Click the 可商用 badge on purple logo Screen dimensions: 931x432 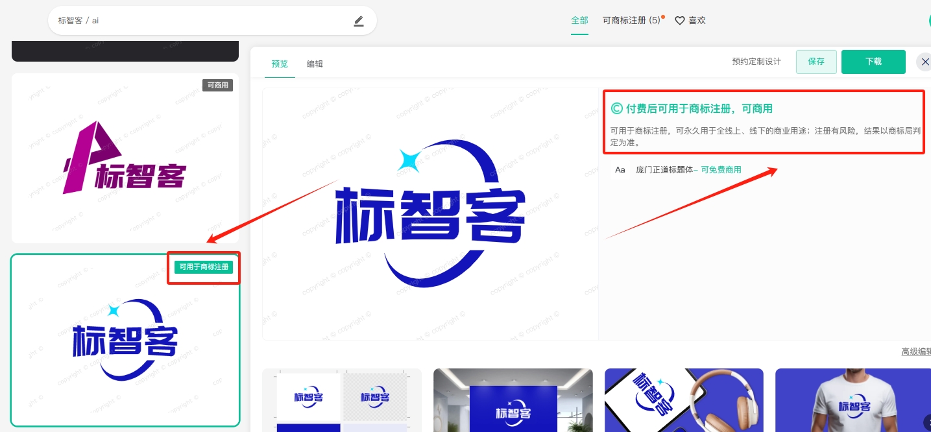pos(217,85)
